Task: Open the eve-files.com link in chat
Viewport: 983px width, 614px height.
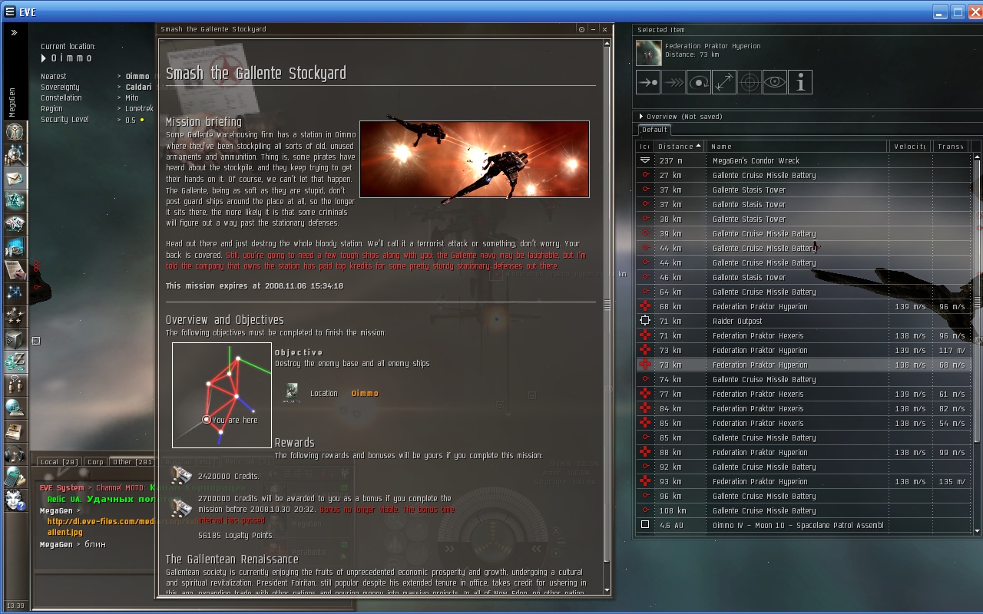Action: [x=101, y=527]
